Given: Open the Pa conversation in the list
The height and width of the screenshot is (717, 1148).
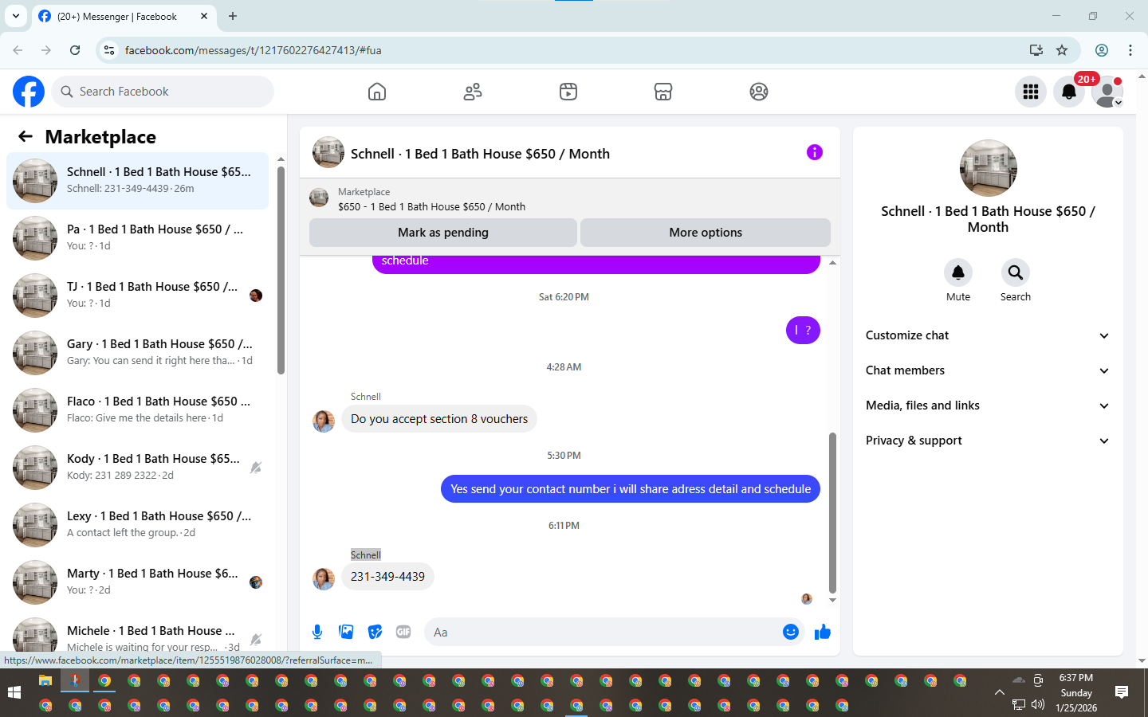Looking at the screenshot, I should 138,238.
